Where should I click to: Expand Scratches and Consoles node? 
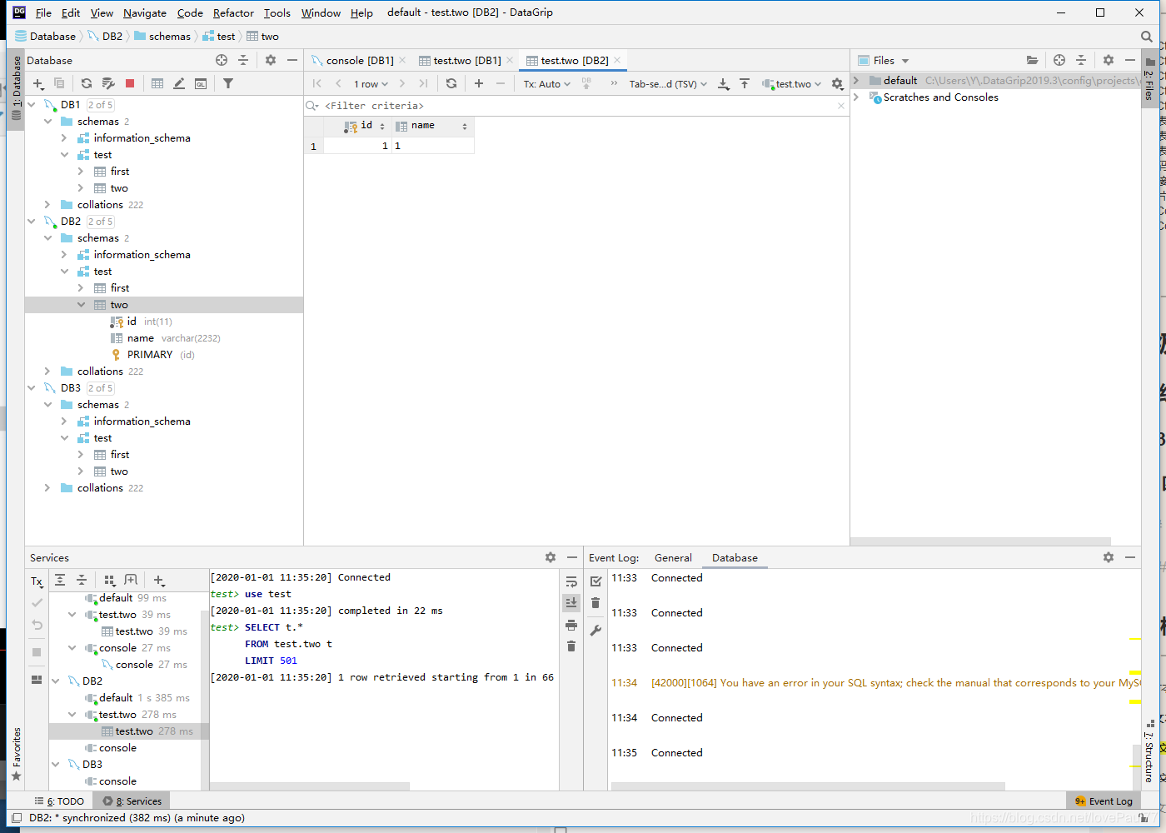[x=856, y=97]
